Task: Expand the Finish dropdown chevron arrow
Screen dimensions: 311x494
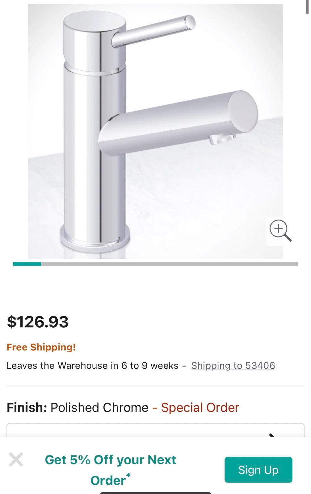Action: [272, 435]
